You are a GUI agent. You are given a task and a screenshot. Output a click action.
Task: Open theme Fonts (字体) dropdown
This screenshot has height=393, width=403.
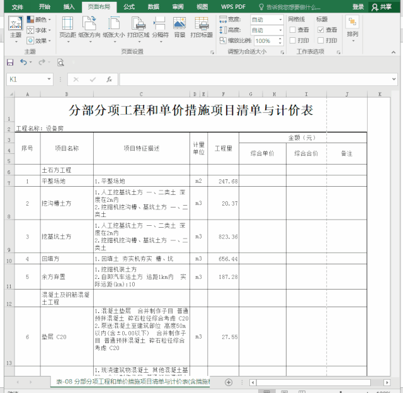coord(39,30)
